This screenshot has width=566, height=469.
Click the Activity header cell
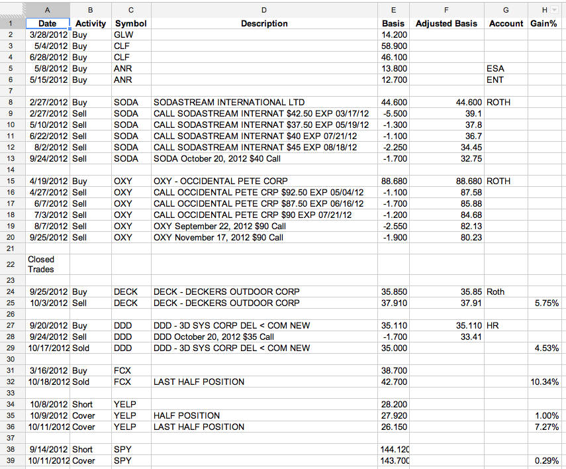pyautogui.click(x=91, y=23)
